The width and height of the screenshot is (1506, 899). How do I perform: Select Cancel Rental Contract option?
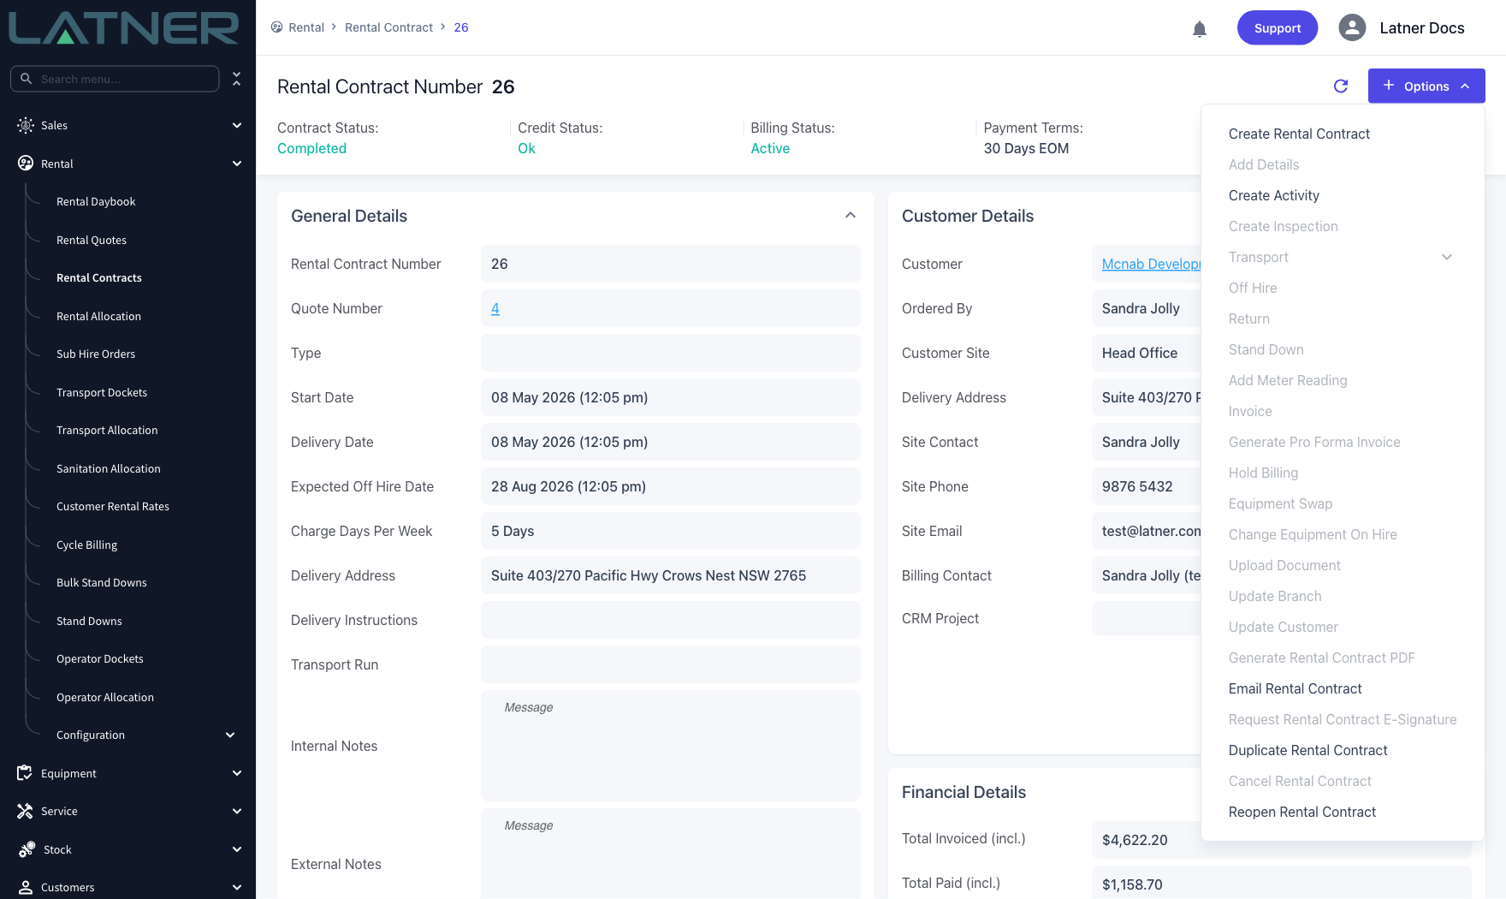[1300, 781]
